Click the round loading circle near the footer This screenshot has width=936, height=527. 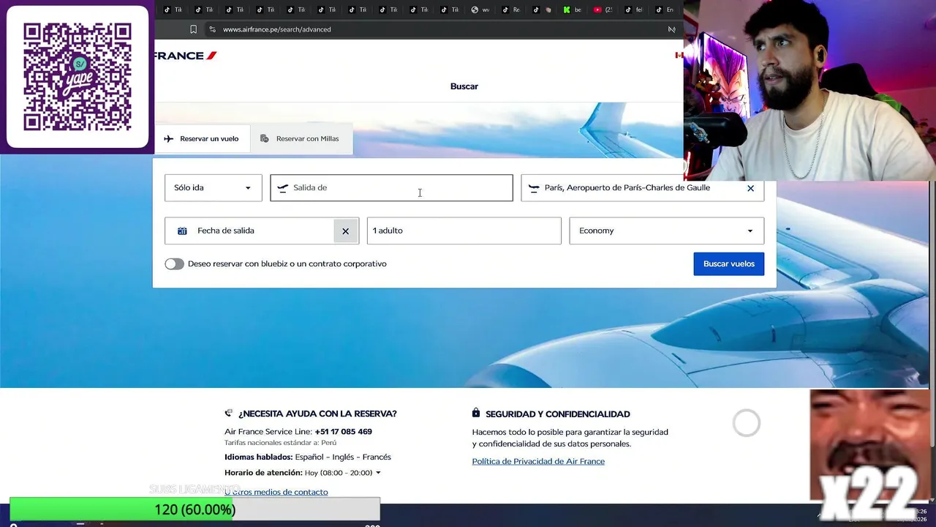[747, 423]
